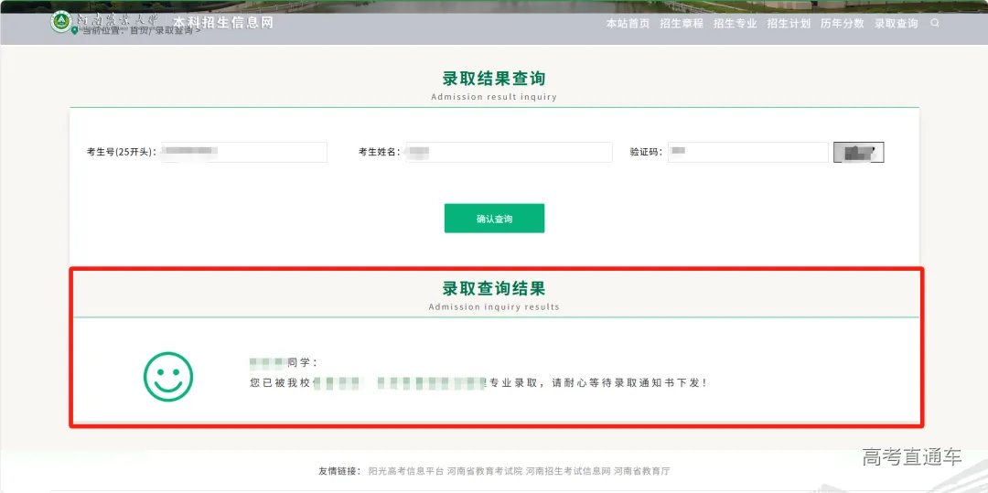Open the 录取查询 nav item
The width and height of the screenshot is (988, 493).
coord(896,24)
